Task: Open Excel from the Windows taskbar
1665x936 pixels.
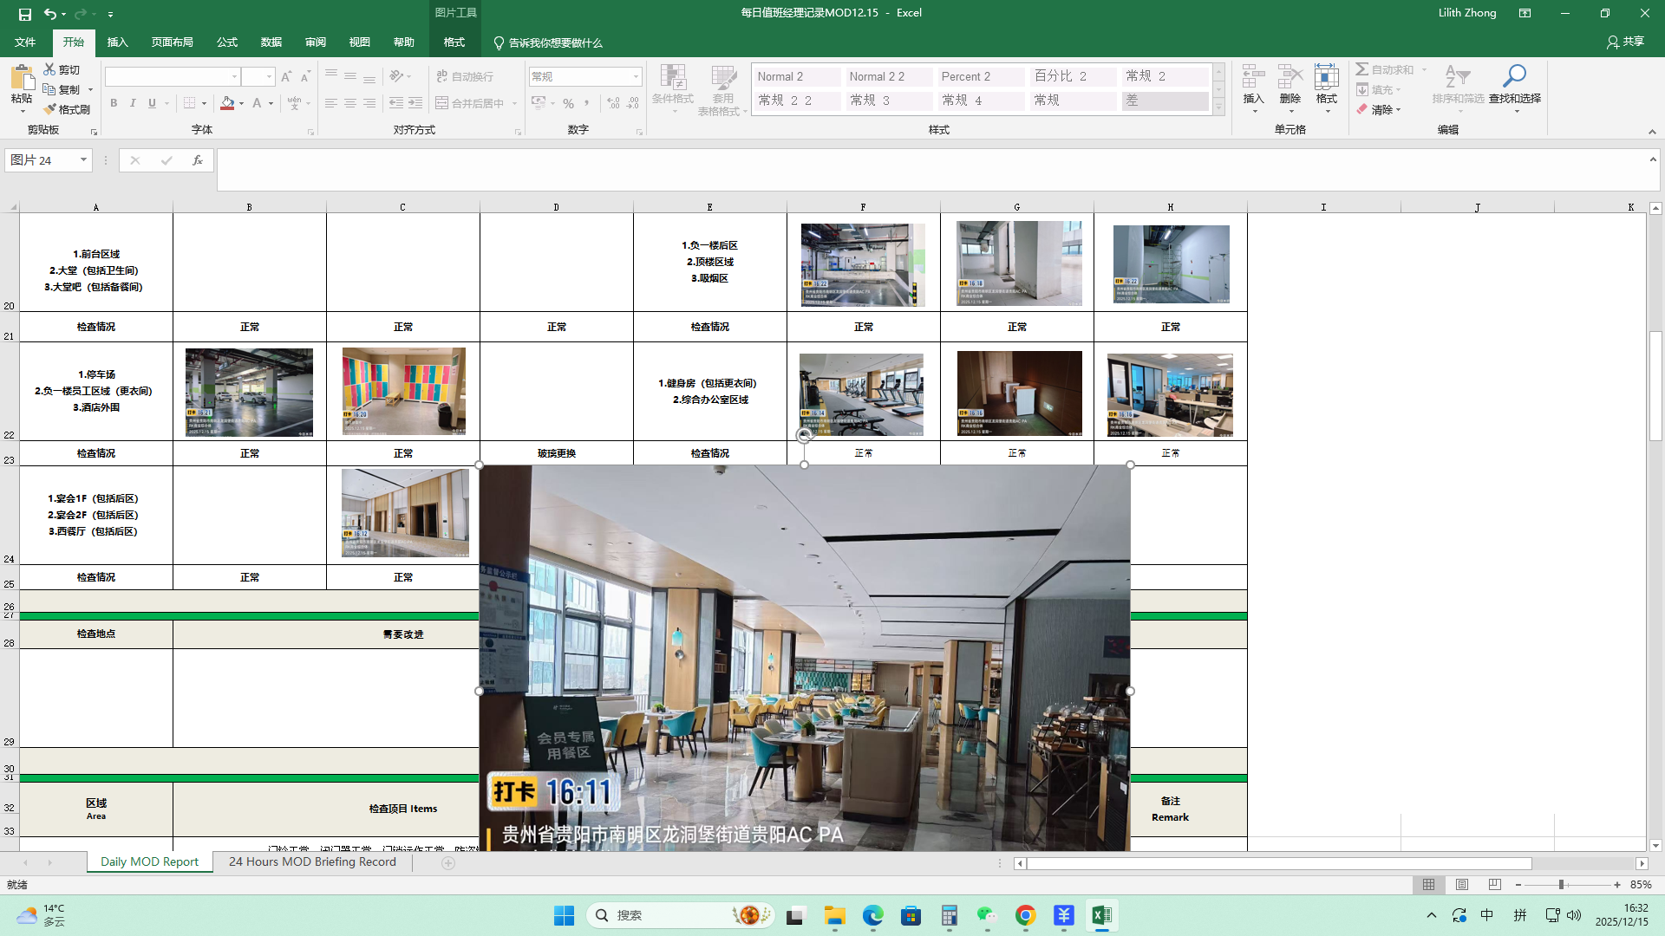Action: (x=1101, y=915)
